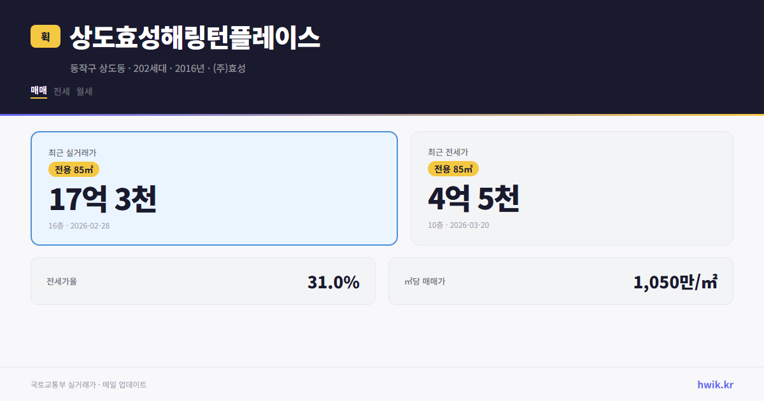The height and width of the screenshot is (401, 764).
Task: Click the 16층 · 2026-02-28 detail text
Action: coord(79,225)
